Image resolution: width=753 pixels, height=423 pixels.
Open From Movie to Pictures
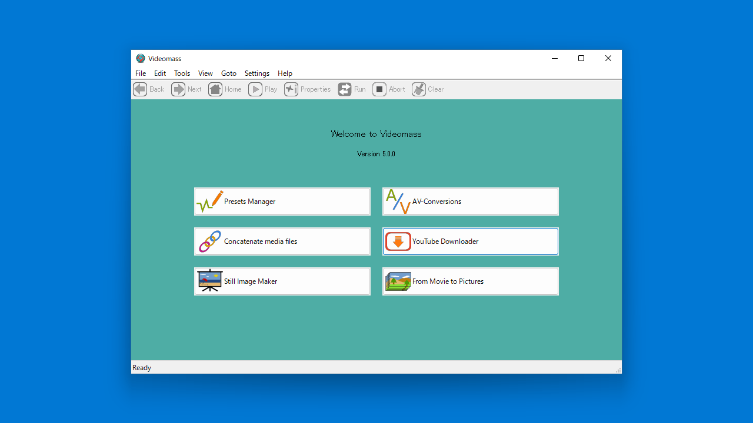471,281
